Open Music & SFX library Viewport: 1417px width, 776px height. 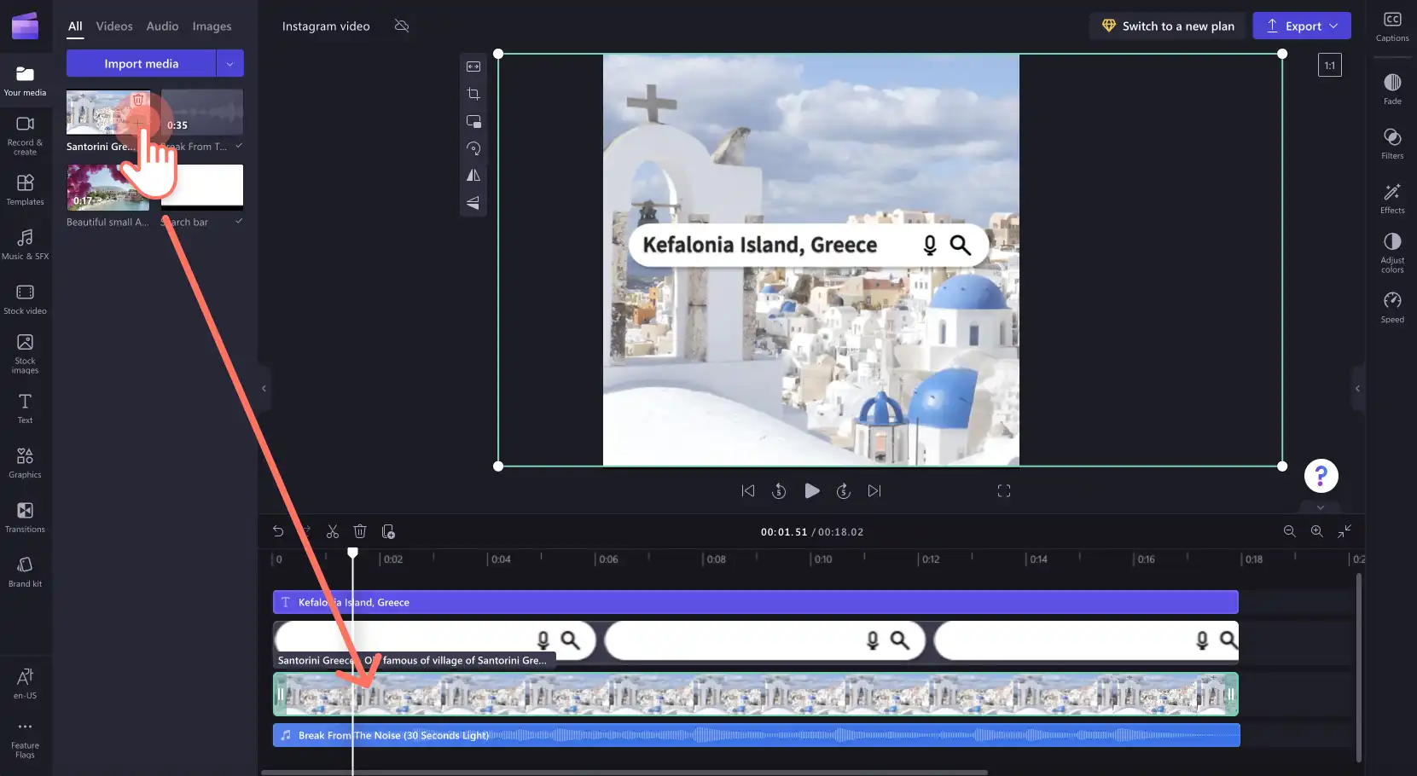[25, 244]
